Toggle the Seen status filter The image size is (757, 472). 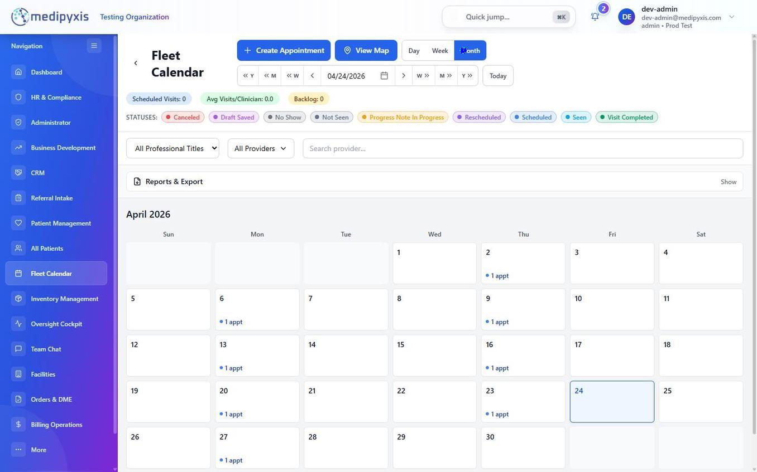pyautogui.click(x=576, y=117)
